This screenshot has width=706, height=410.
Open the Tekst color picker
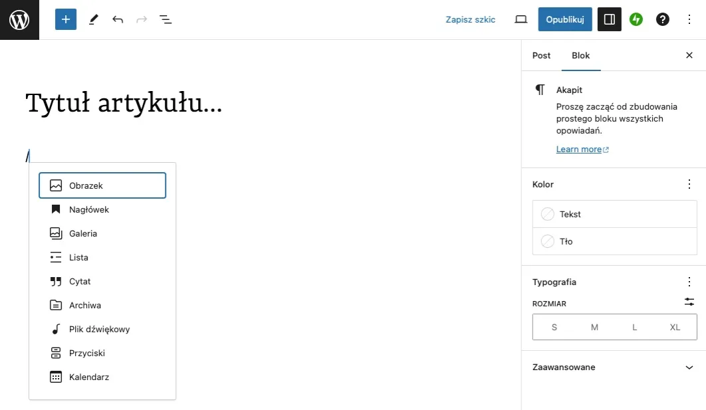tap(615, 214)
